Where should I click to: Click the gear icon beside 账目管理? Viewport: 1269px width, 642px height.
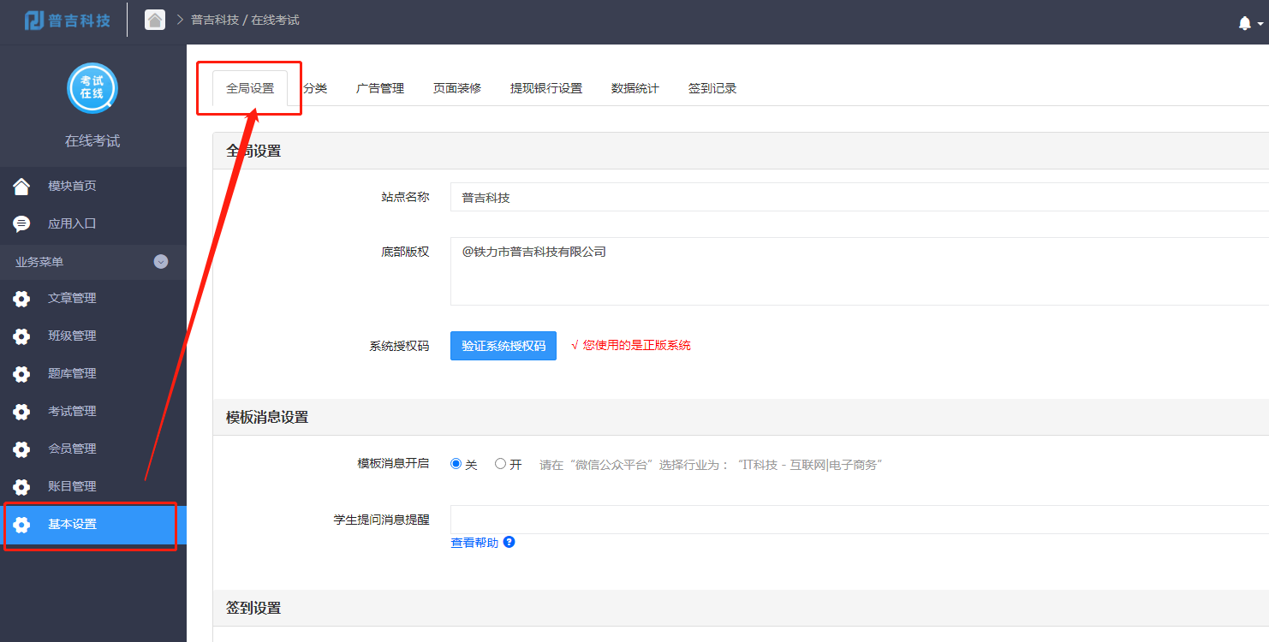21,487
